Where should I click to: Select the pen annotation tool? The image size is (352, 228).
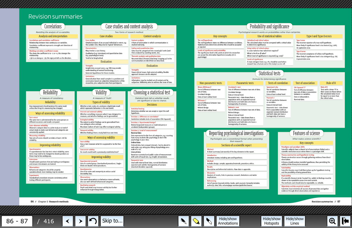[183, 221]
